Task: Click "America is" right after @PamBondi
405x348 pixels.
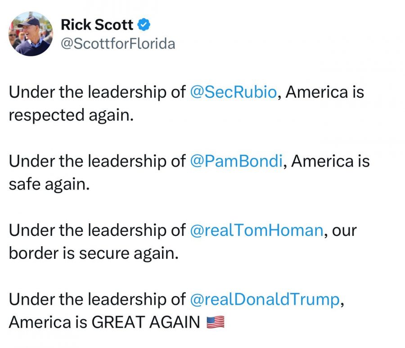Action: 330,161
